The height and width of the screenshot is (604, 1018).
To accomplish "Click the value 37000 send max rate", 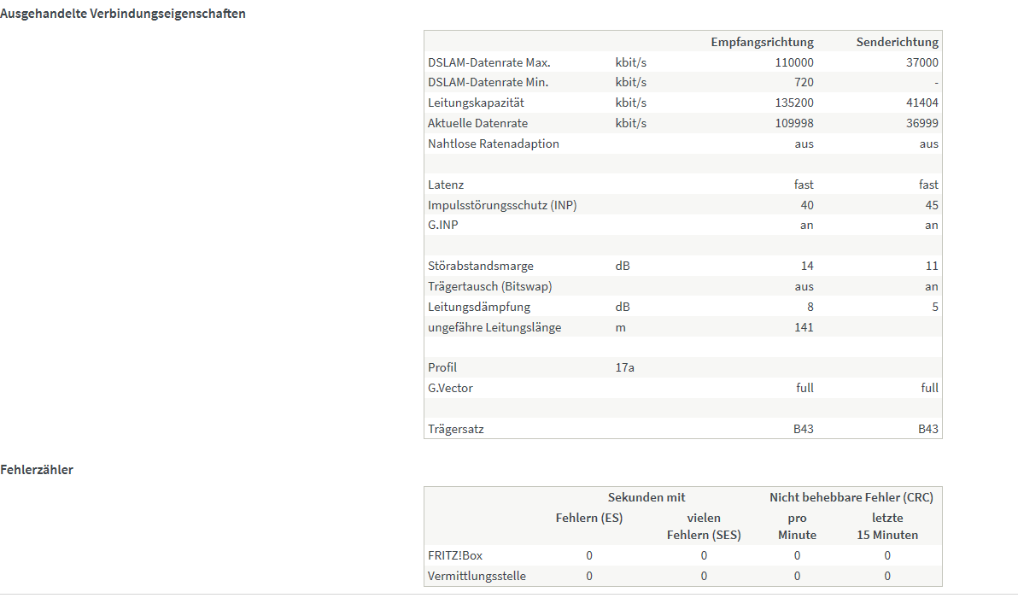I will 921,62.
